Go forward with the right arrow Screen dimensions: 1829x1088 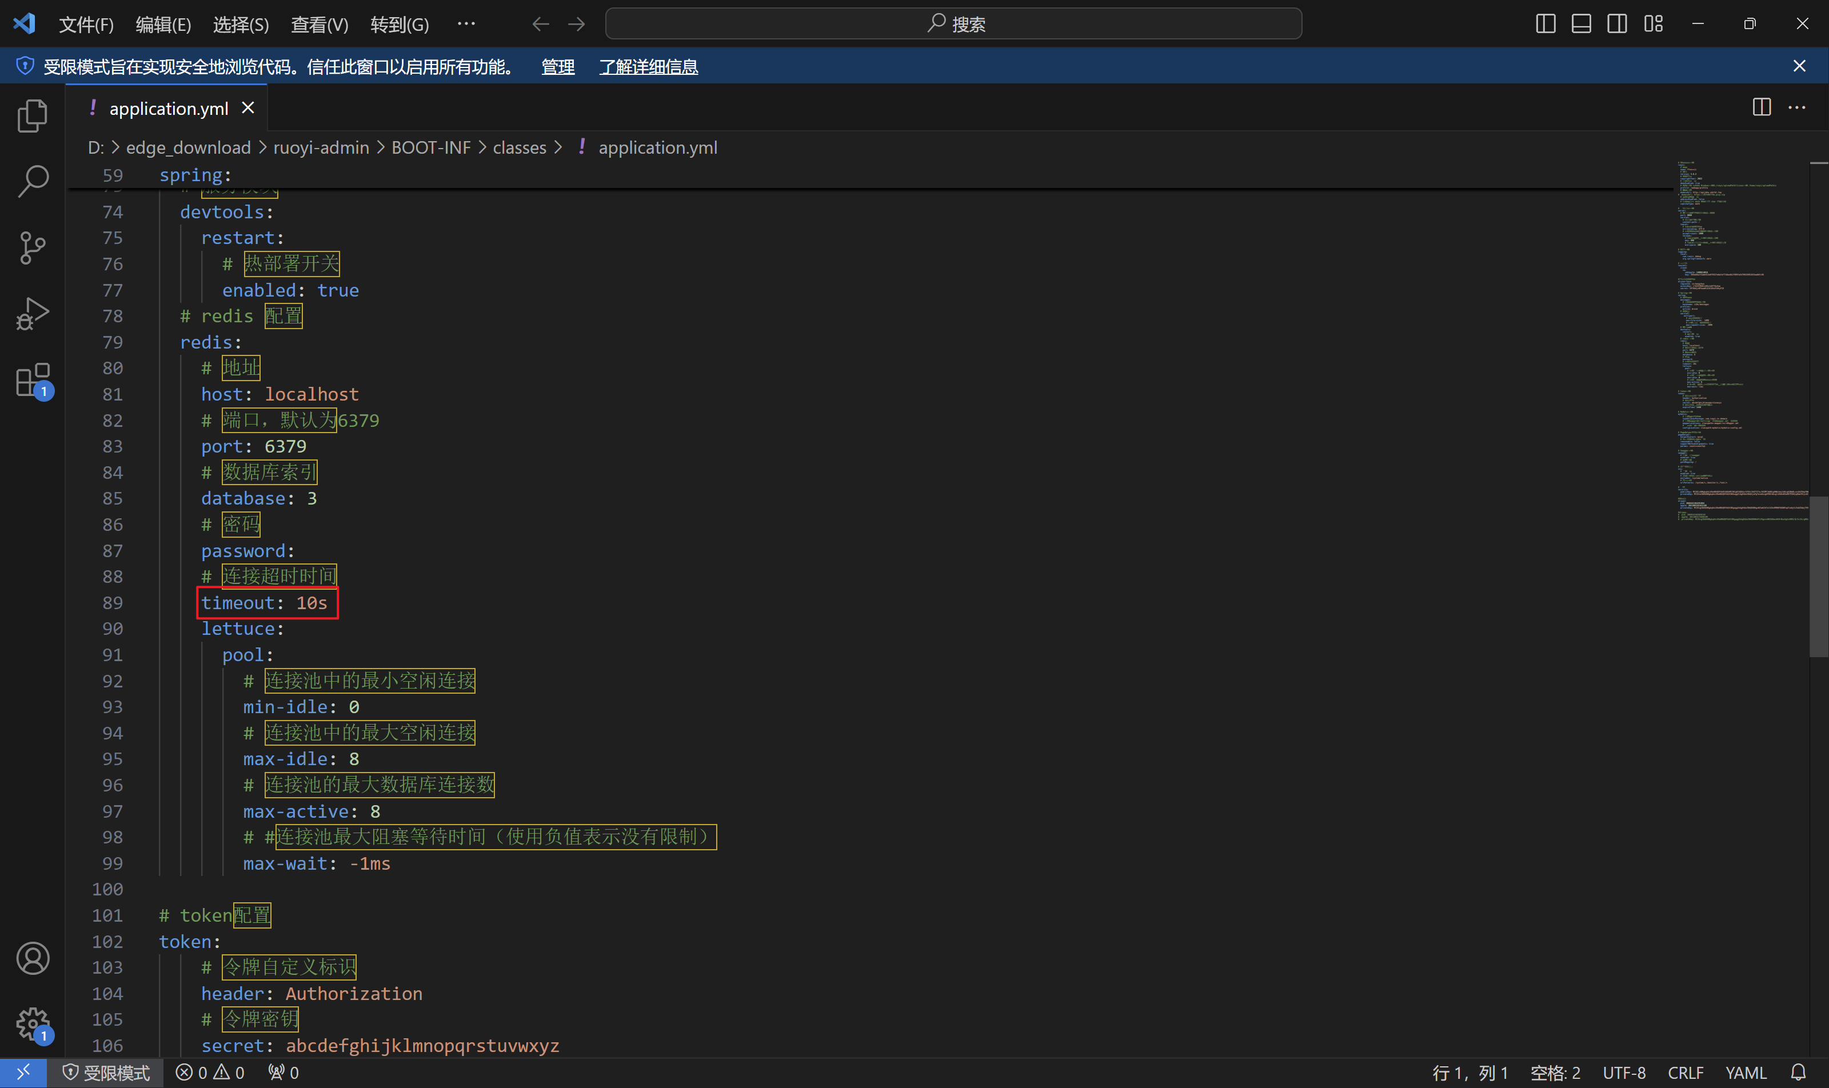[x=577, y=24]
